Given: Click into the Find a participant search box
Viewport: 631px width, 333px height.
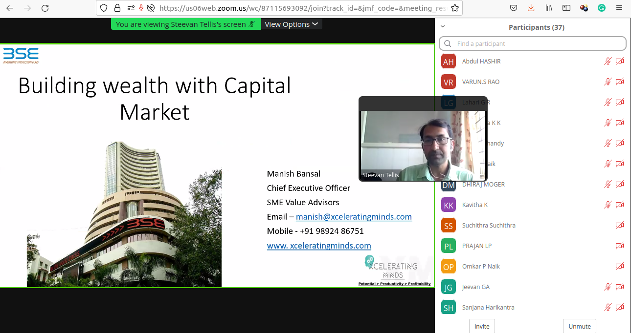Looking at the screenshot, I should [x=533, y=43].
